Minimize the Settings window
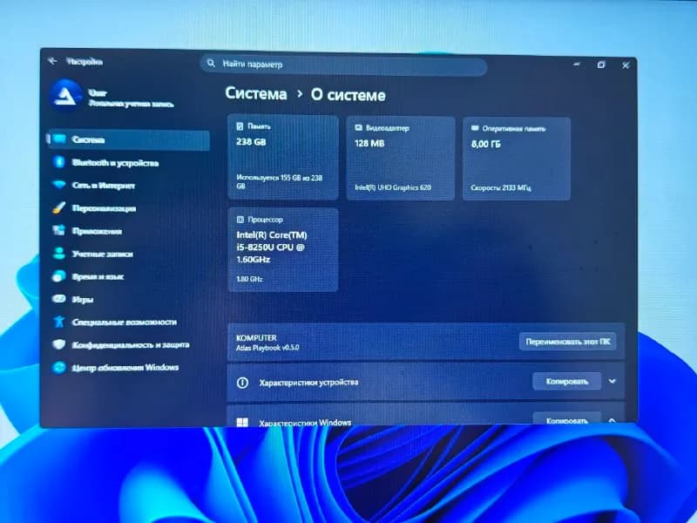Viewport: 697px width, 523px height. pos(577,65)
